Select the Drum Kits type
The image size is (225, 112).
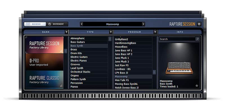(89, 53)
